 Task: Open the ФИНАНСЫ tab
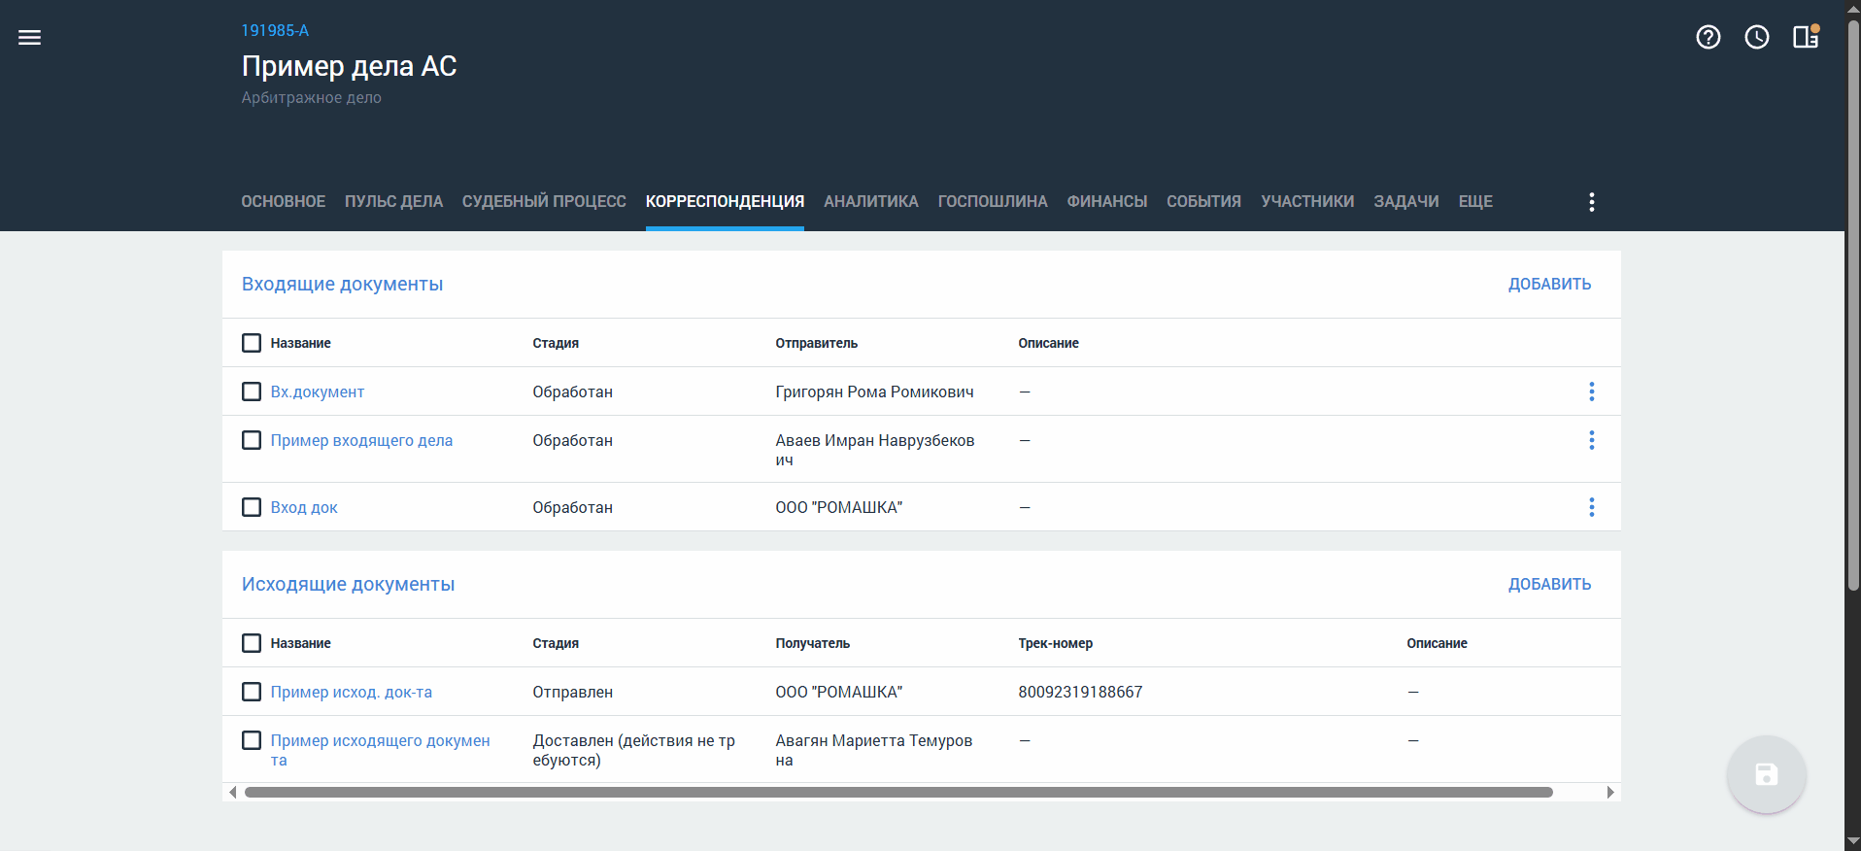1107,201
